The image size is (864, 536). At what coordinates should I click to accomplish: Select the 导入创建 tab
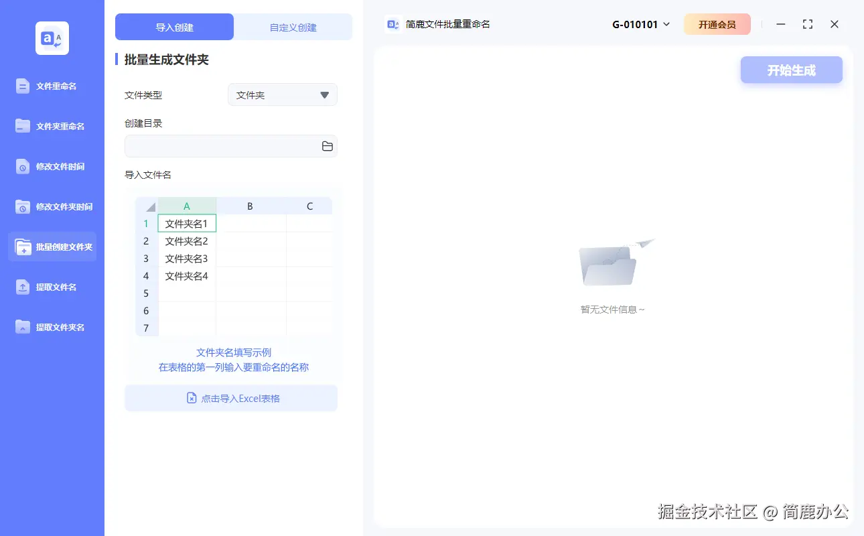[x=174, y=26]
